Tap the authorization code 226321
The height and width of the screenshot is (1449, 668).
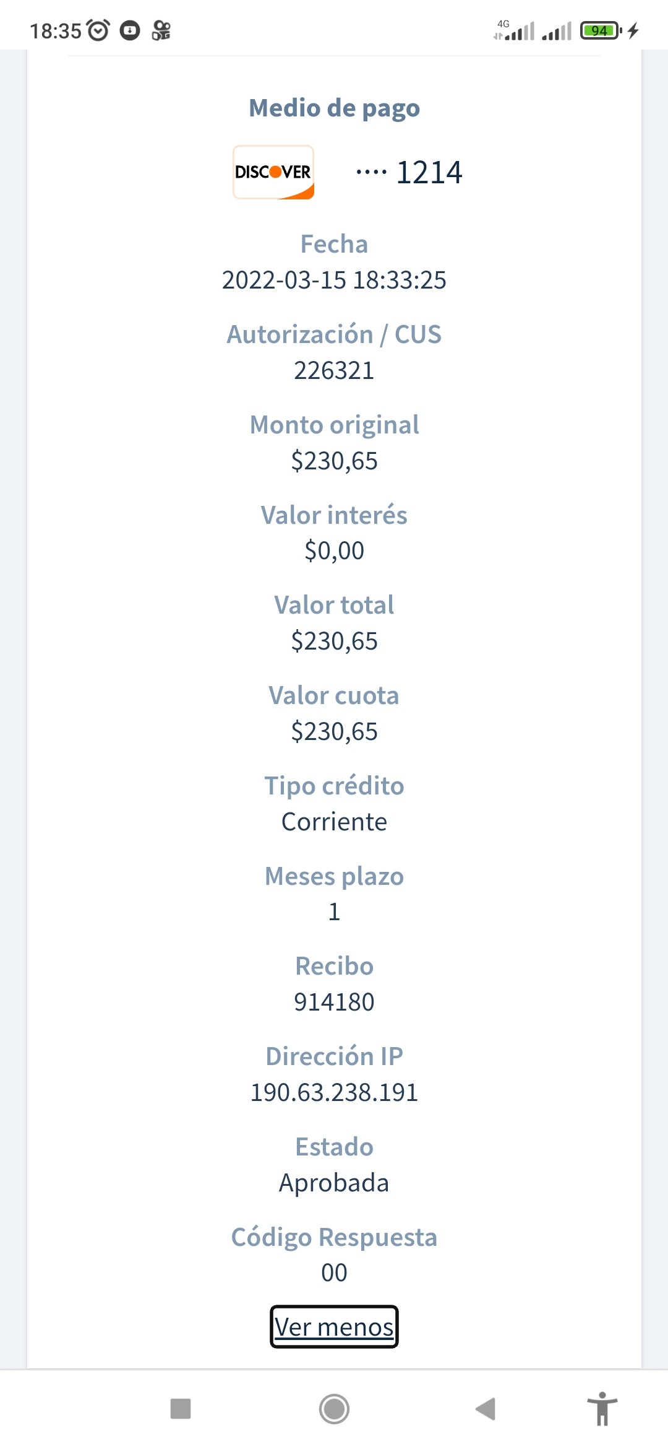coord(334,371)
